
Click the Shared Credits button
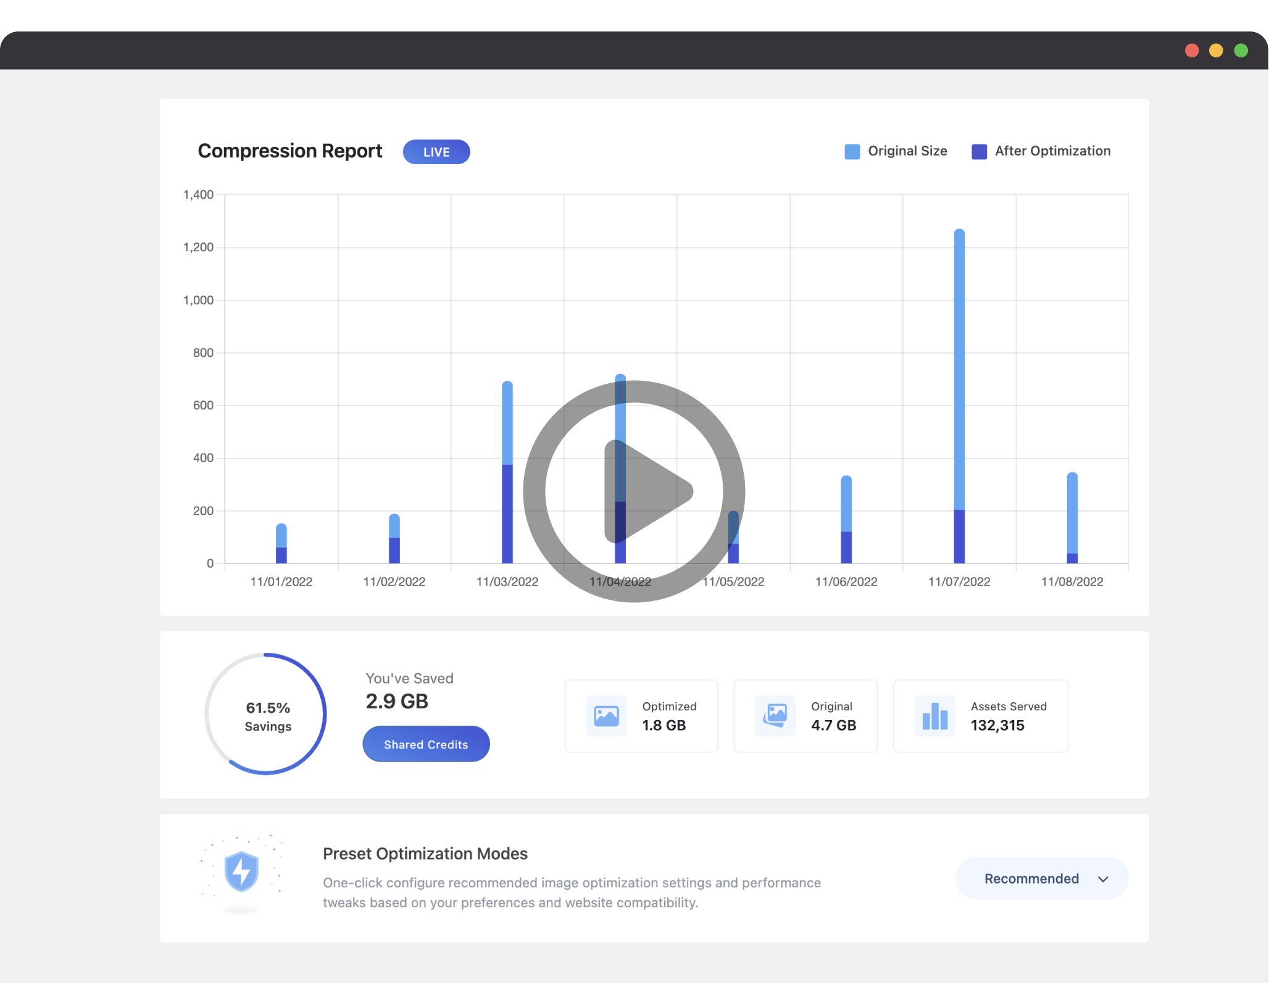426,744
